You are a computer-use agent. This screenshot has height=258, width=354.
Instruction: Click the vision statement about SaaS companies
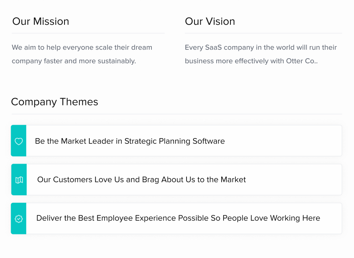pyautogui.click(x=261, y=54)
